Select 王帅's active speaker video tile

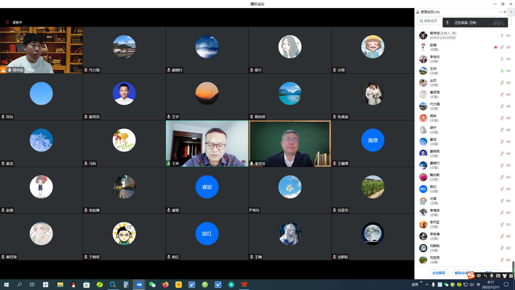[x=207, y=143]
